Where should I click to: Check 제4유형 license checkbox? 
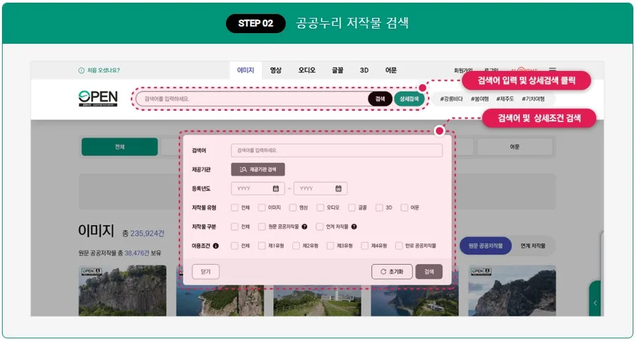coord(365,246)
